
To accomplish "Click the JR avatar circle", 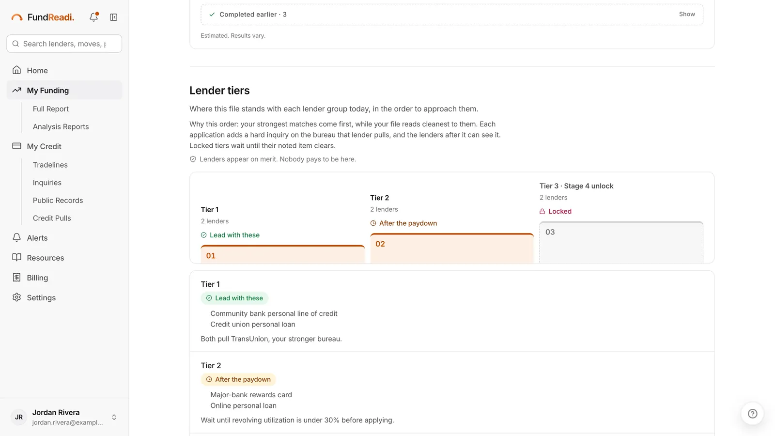I will pos(19,417).
